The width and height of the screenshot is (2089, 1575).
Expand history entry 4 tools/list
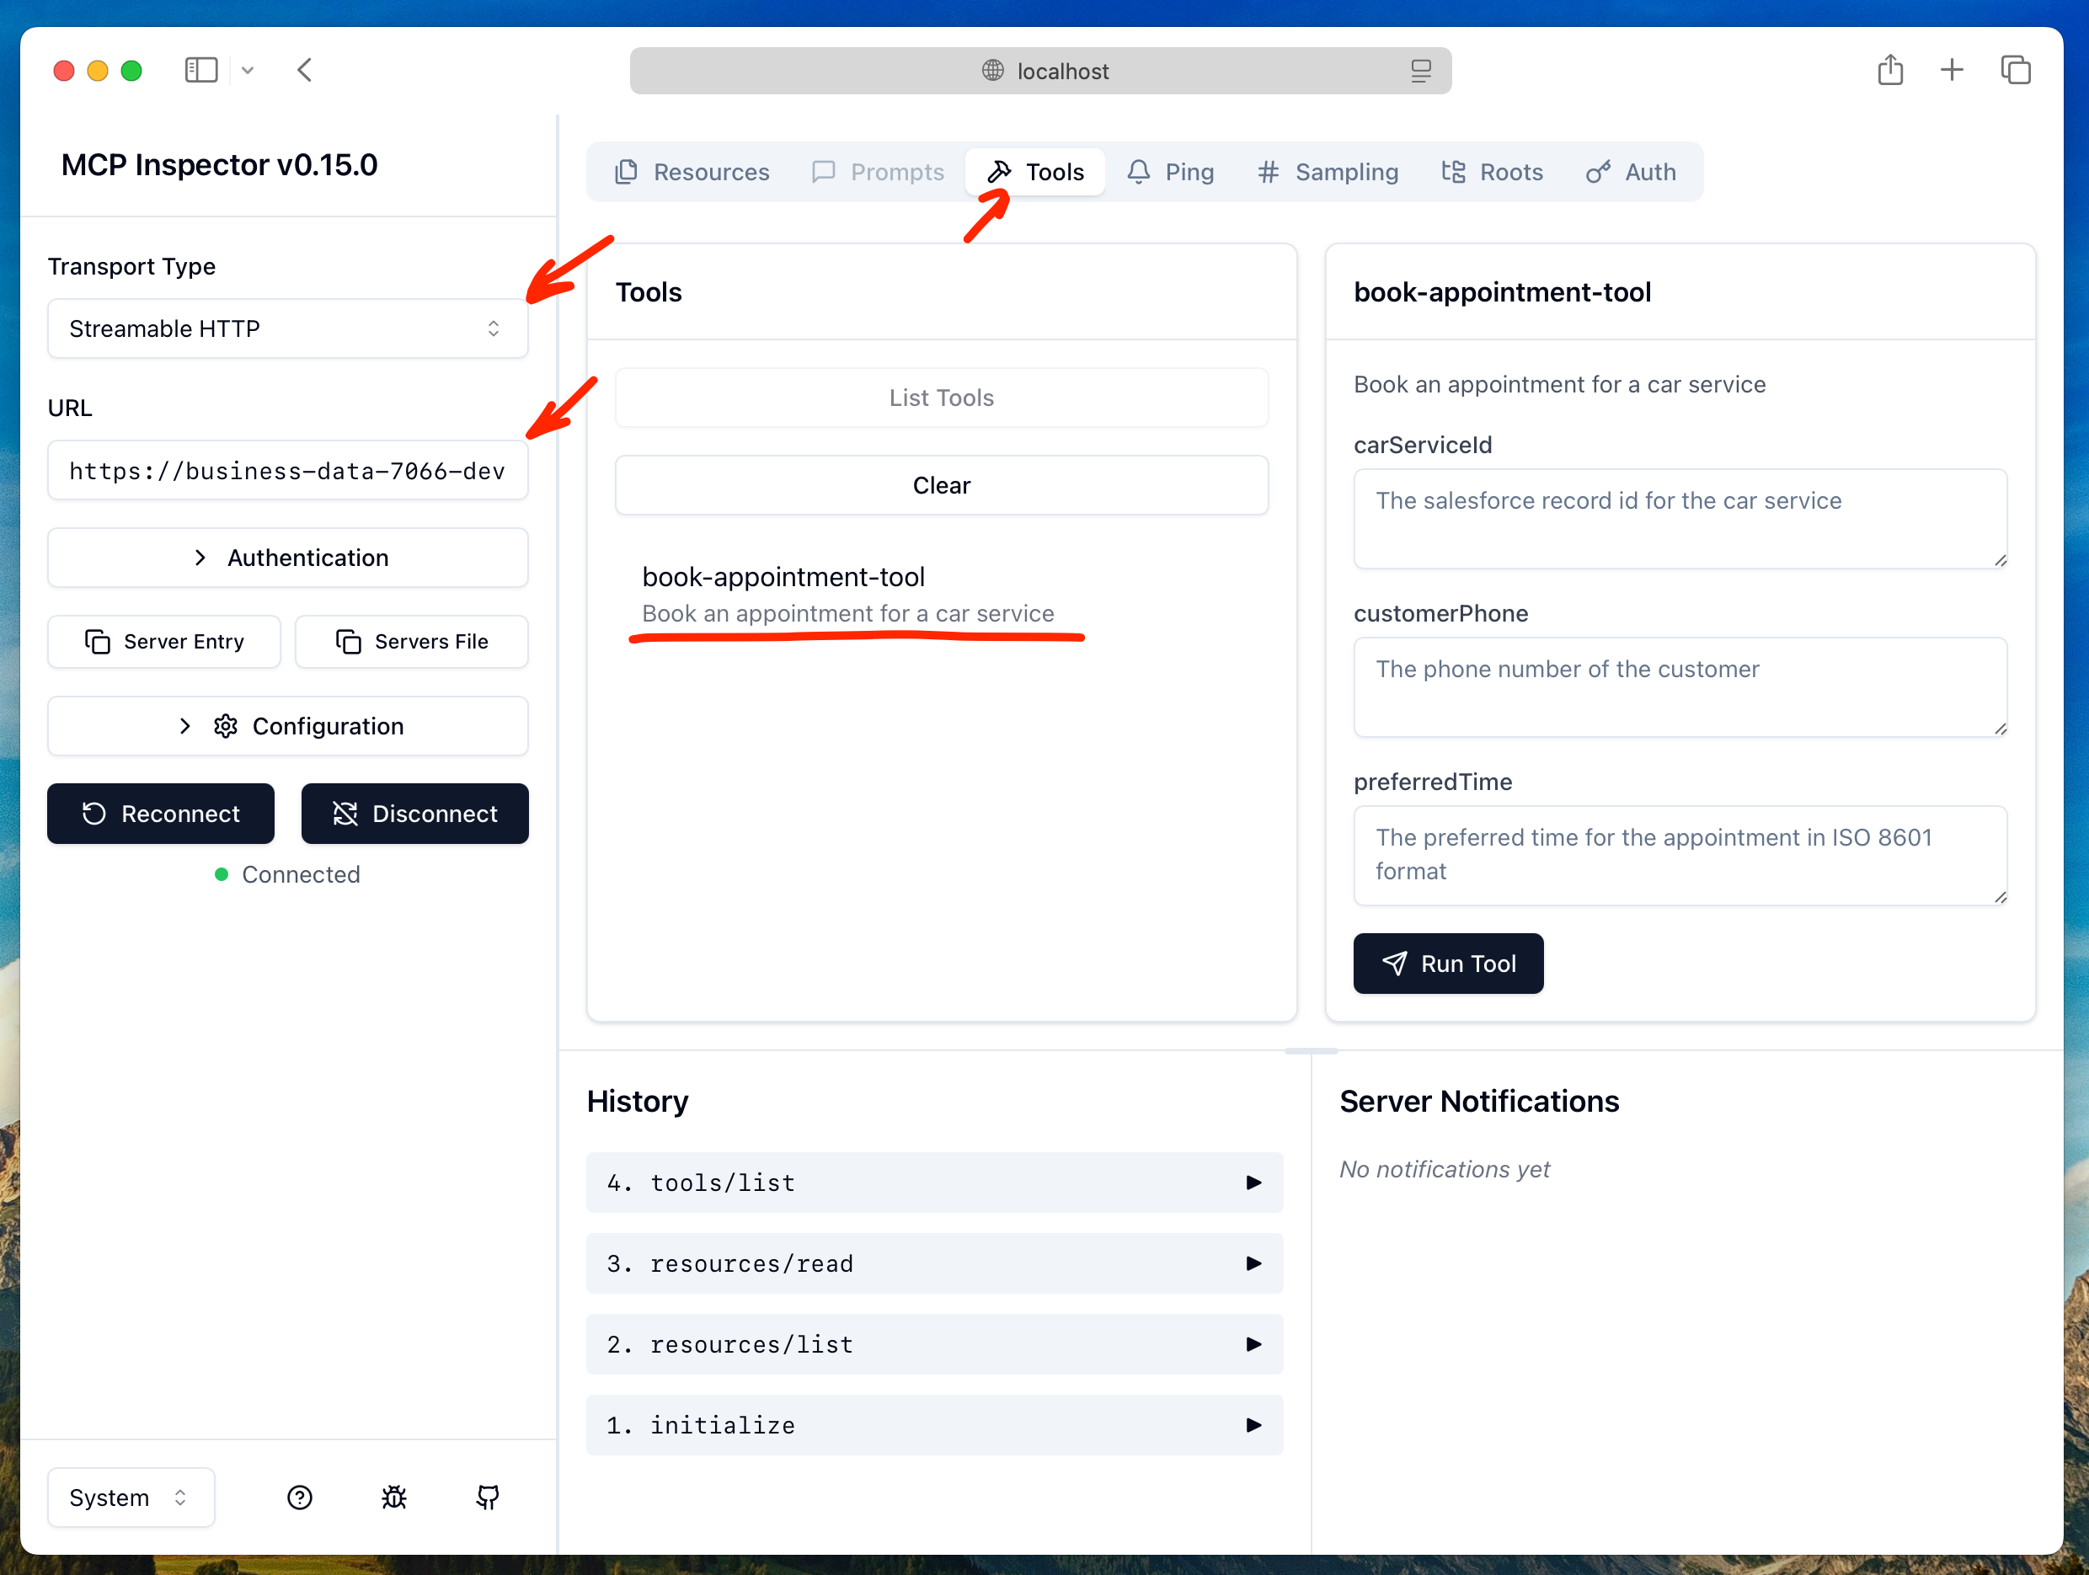934,1183
